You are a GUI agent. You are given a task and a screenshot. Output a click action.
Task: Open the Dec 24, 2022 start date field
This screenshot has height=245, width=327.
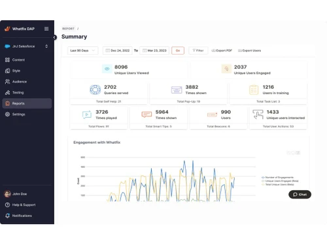118,50
